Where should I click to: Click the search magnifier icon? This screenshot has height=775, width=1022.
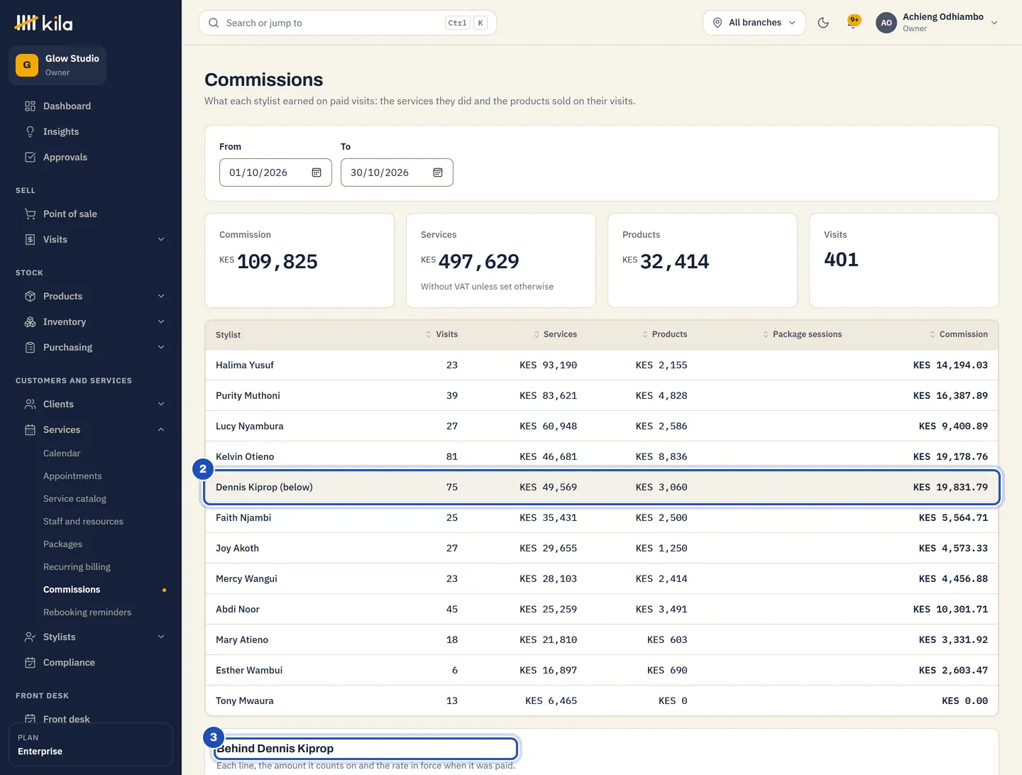tap(214, 23)
